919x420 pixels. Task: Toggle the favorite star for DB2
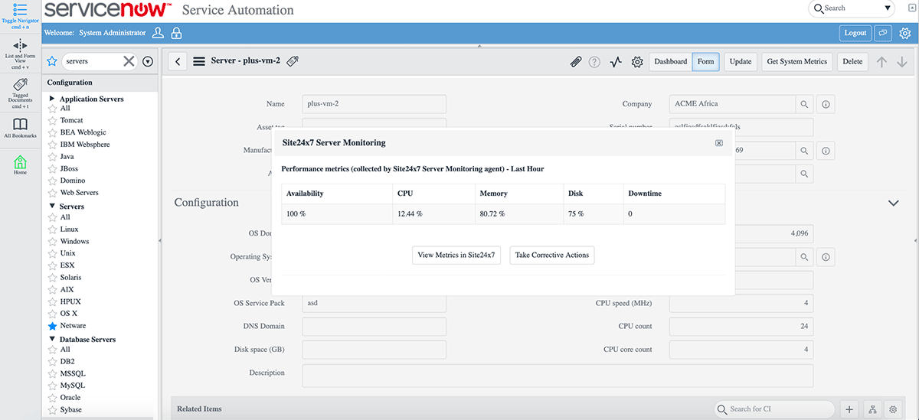pos(52,362)
